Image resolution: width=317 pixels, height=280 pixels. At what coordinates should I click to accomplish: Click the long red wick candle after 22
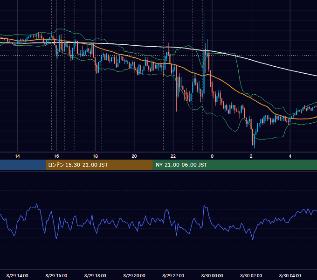[177, 89]
